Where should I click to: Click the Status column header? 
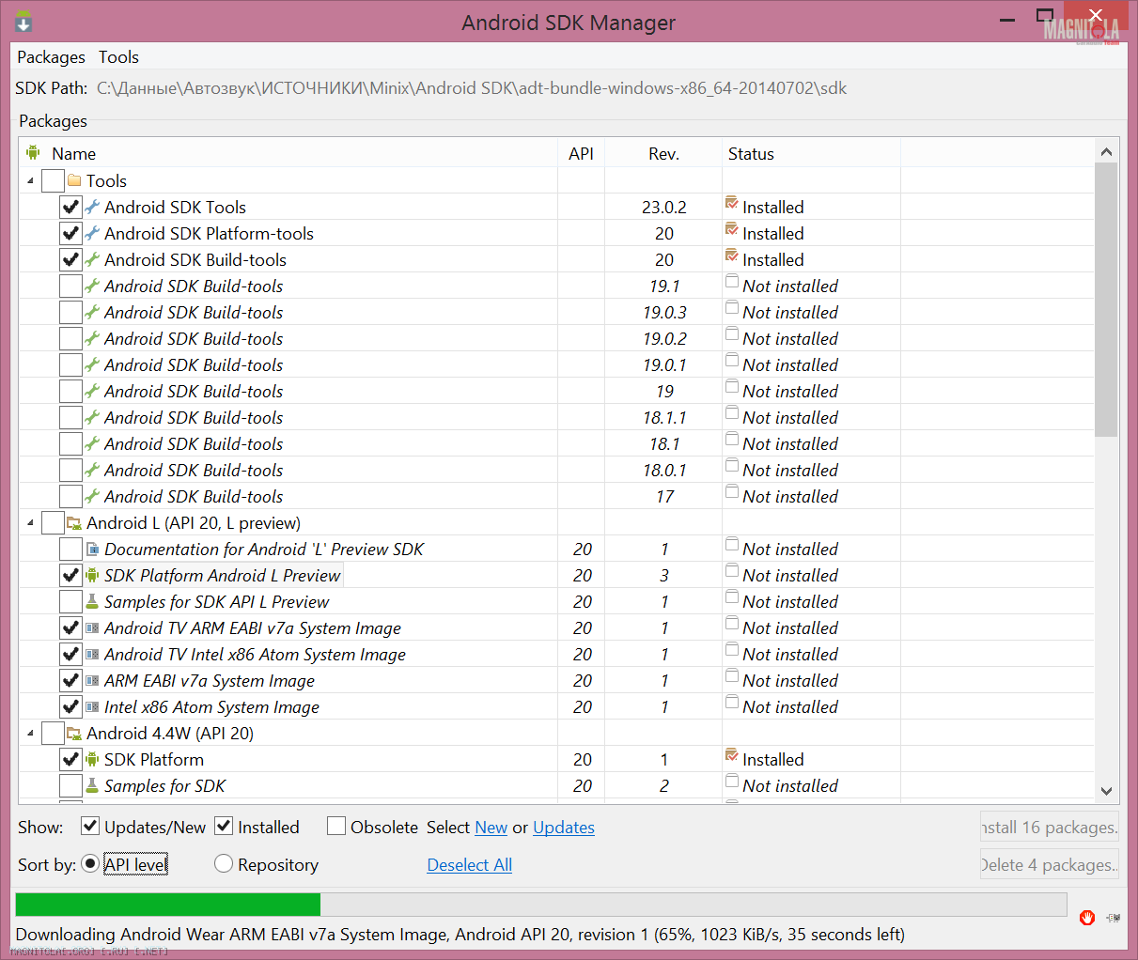pyautogui.click(x=811, y=153)
